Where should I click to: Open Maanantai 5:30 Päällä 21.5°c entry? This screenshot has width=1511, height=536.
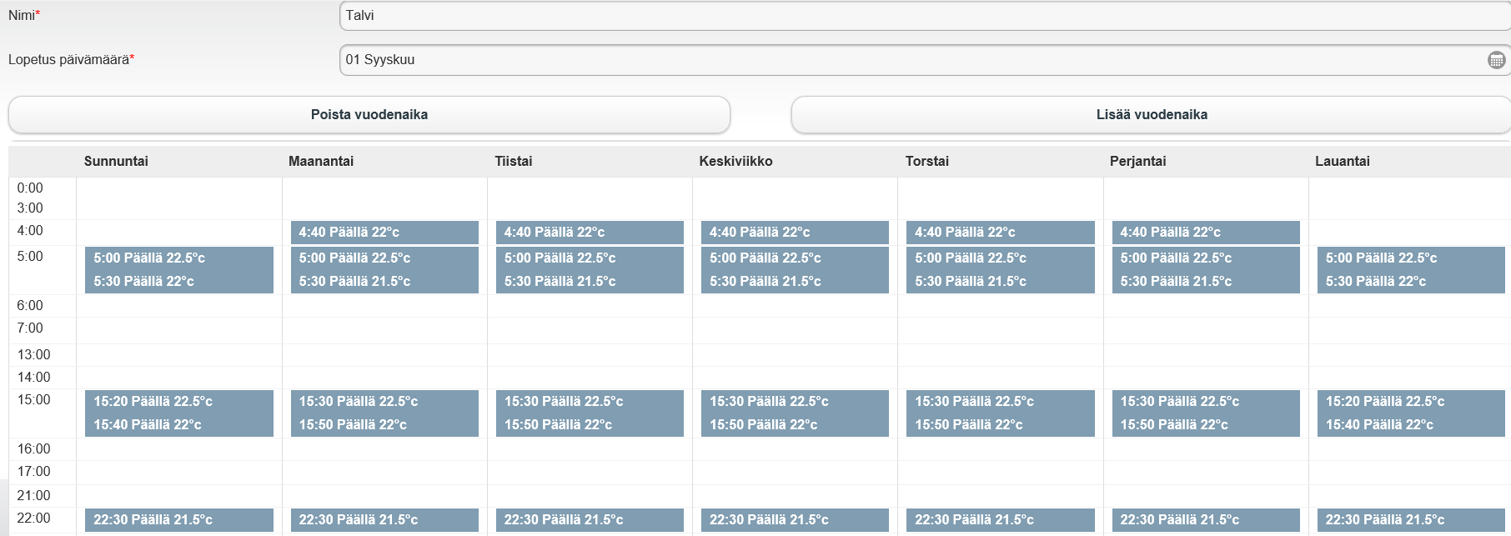tap(384, 282)
